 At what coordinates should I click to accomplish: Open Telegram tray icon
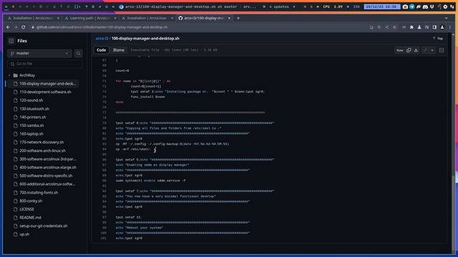coord(412,6)
